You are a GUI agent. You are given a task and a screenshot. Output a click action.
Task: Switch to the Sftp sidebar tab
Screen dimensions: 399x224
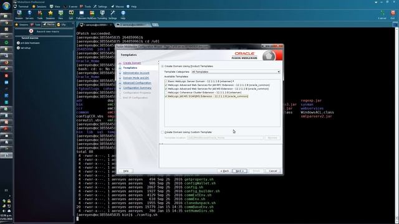(61, 25)
